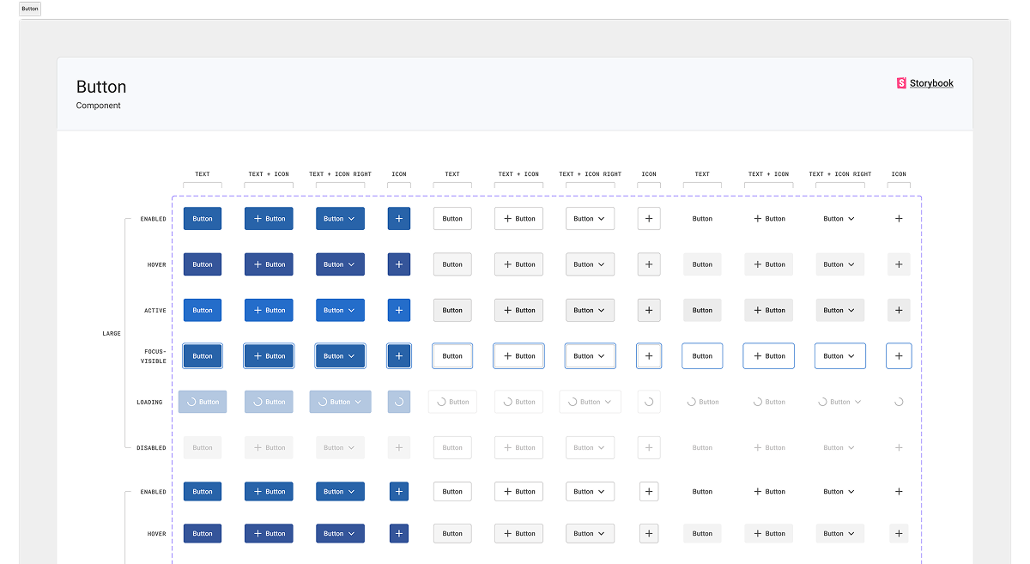Click outlined '+ Button' in Focus-Visible row
Screen dimensions: 1030x564
point(518,356)
